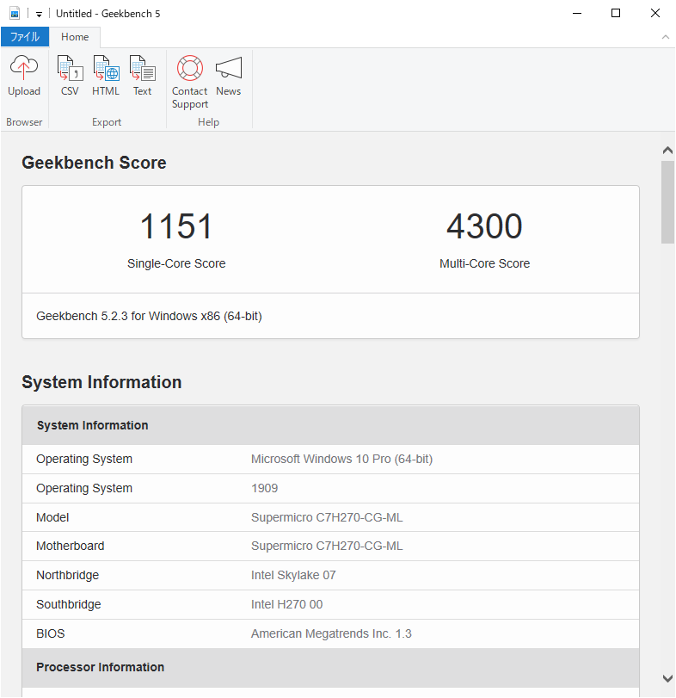The image size is (676, 698).
Task: Click the Export ribbon group label
Action: pyautogui.click(x=107, y=122)
